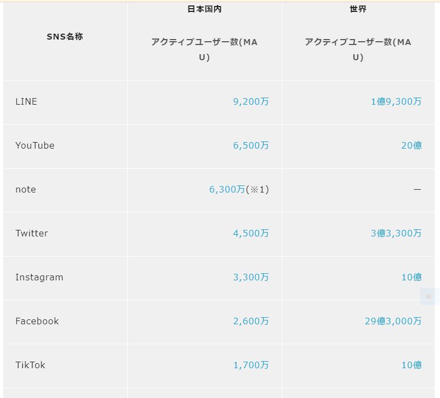This screenshot has width=440, height=398.
Task: Click the 日本国内 column header
Action: tap(204, 9)
